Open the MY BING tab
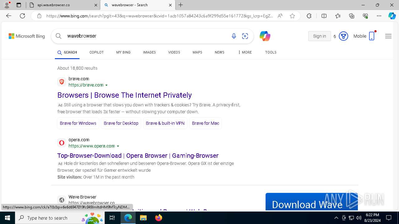Screen dimensions: 399x224 click(x=123, y=52)
